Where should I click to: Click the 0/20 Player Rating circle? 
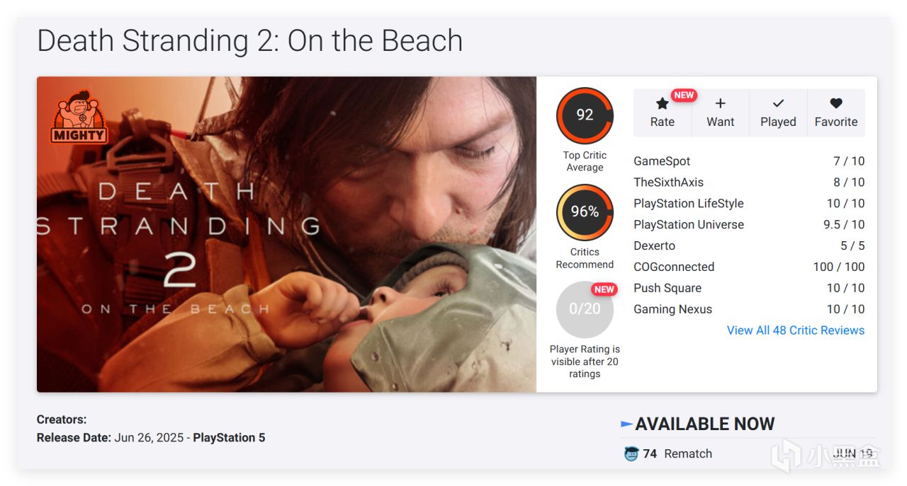click(585, 309)
